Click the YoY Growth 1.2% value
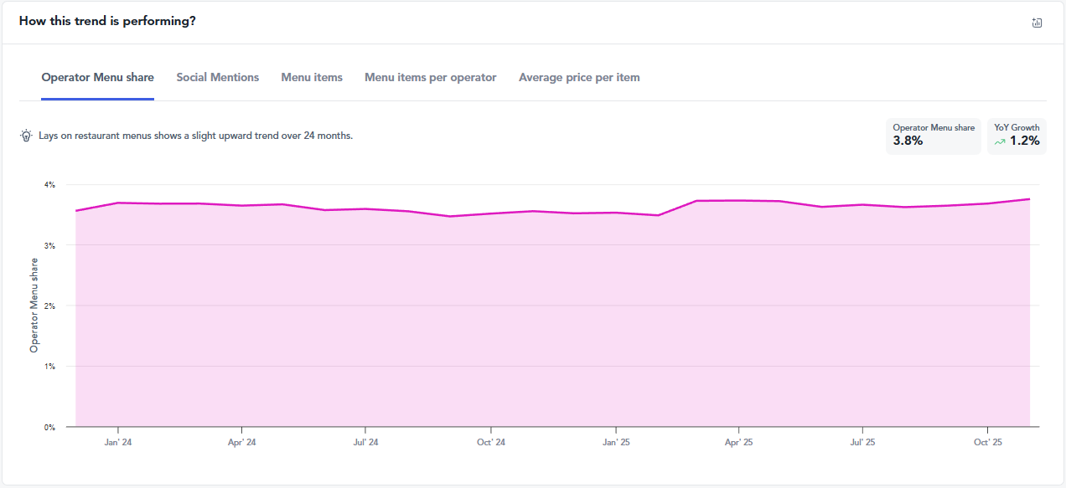This screenshot has width=1066, height=488. tap(1024, 141)
